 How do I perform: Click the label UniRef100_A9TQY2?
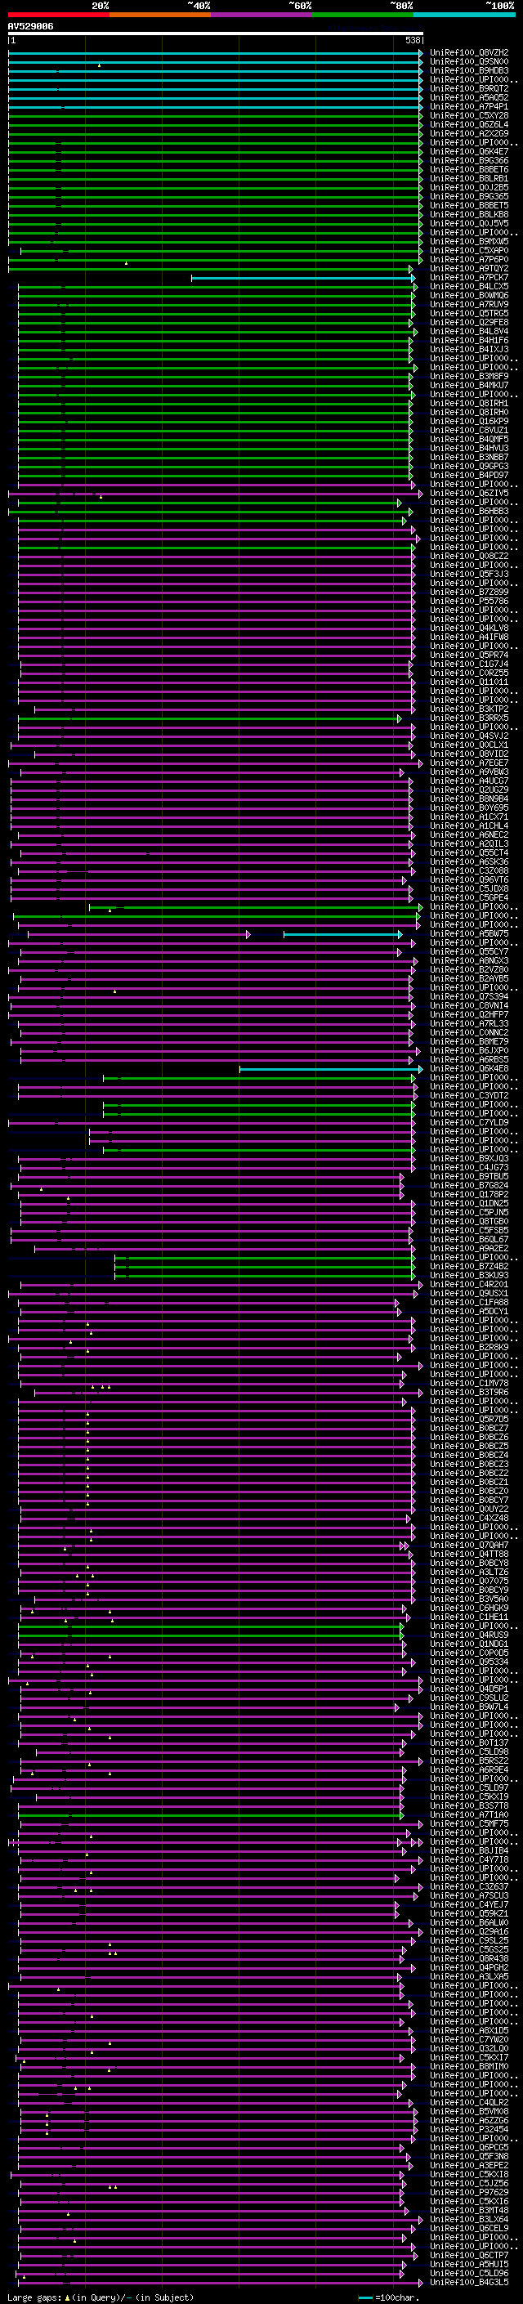click(x=469, y=268)
